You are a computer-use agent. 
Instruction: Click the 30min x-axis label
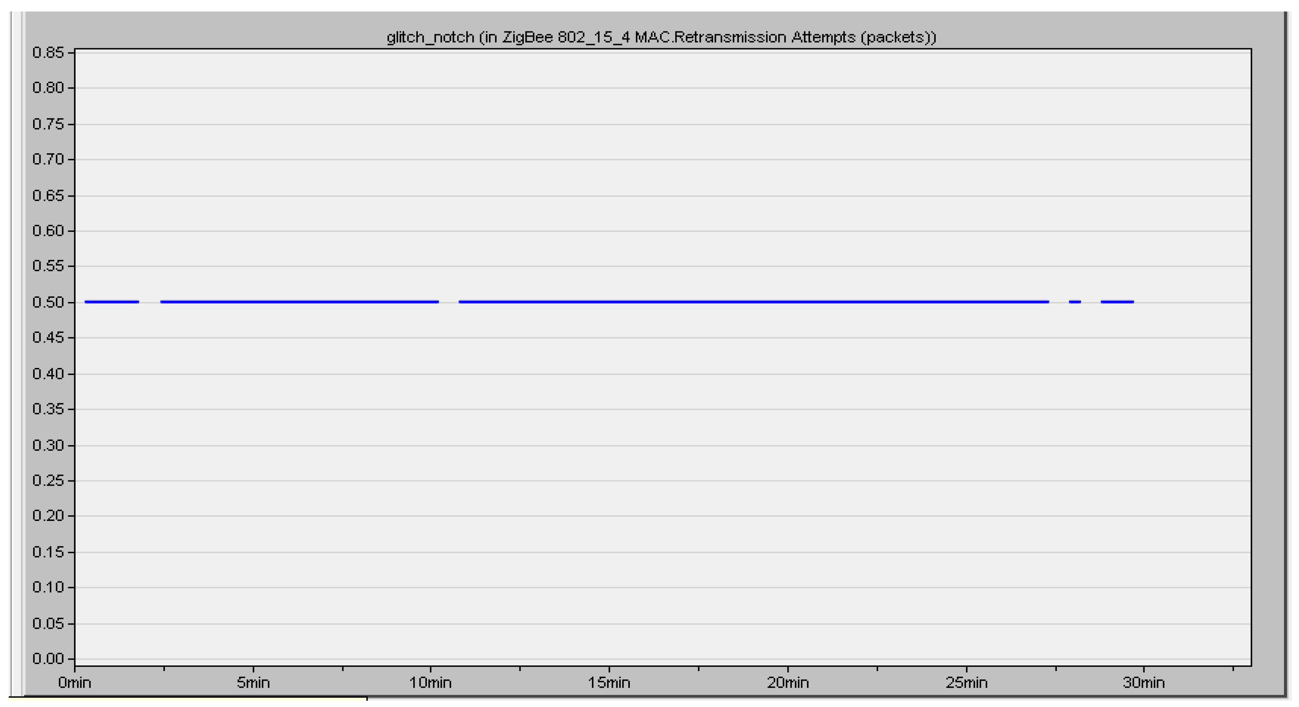(1144, 683)
